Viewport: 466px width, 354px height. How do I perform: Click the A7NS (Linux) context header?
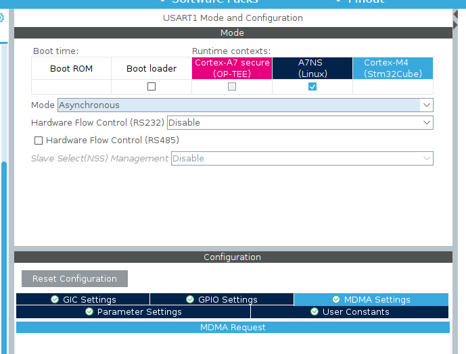(312, 68)
